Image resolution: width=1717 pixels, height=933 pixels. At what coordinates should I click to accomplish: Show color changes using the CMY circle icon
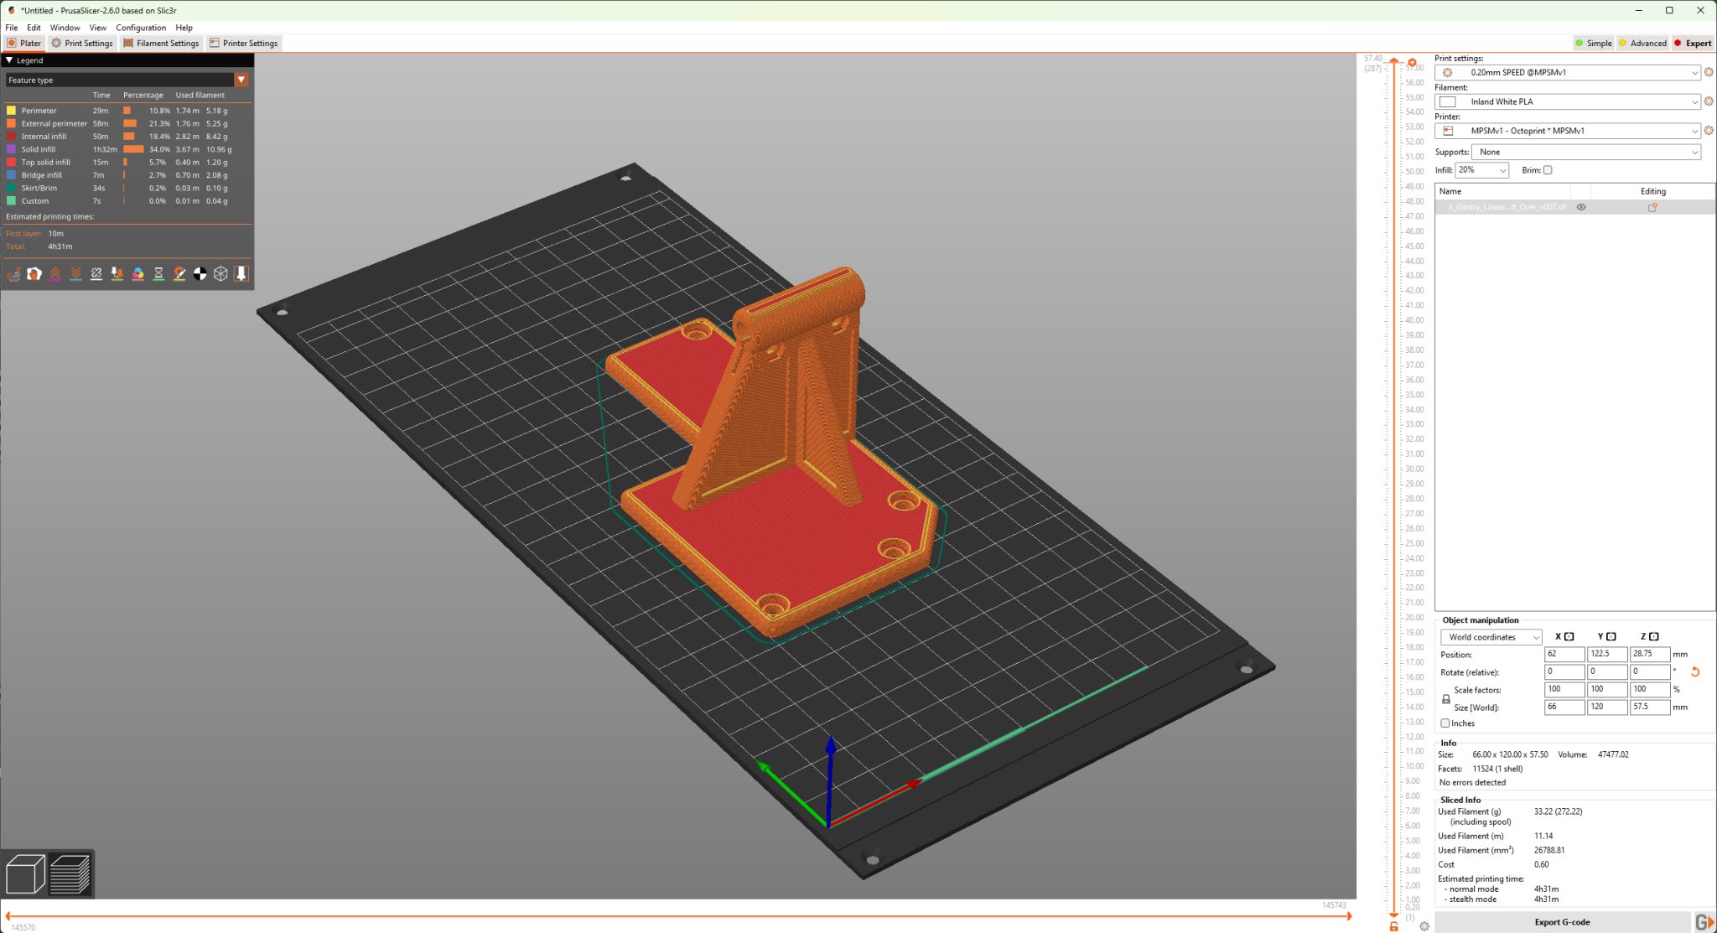pos(138,273)
